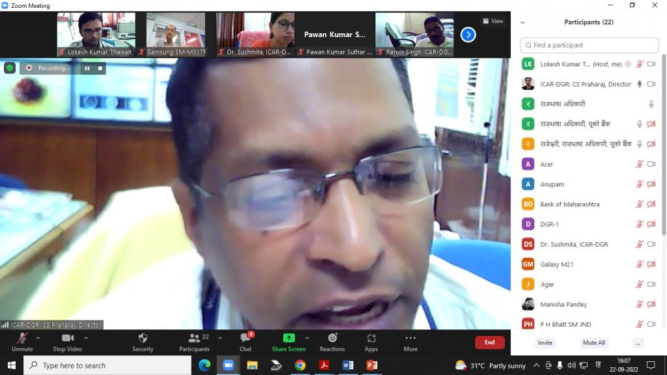Open the Reactions menu
This screenshot has width=667, height=375.
332,341
